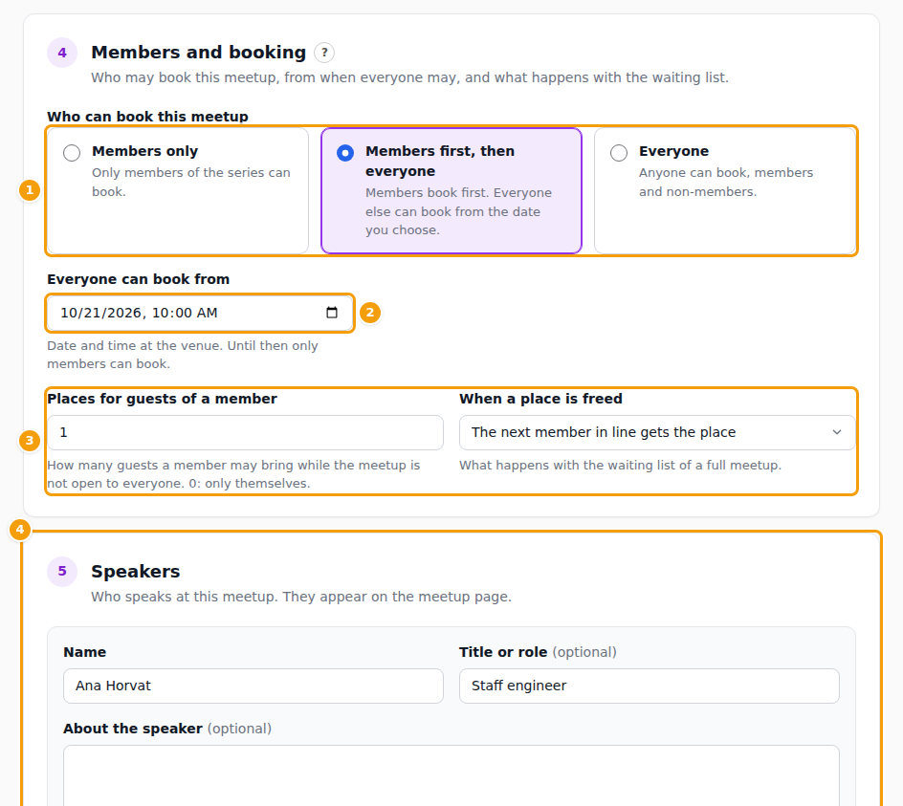Click the Who can book this meetup label

click(x=147, y=117)
